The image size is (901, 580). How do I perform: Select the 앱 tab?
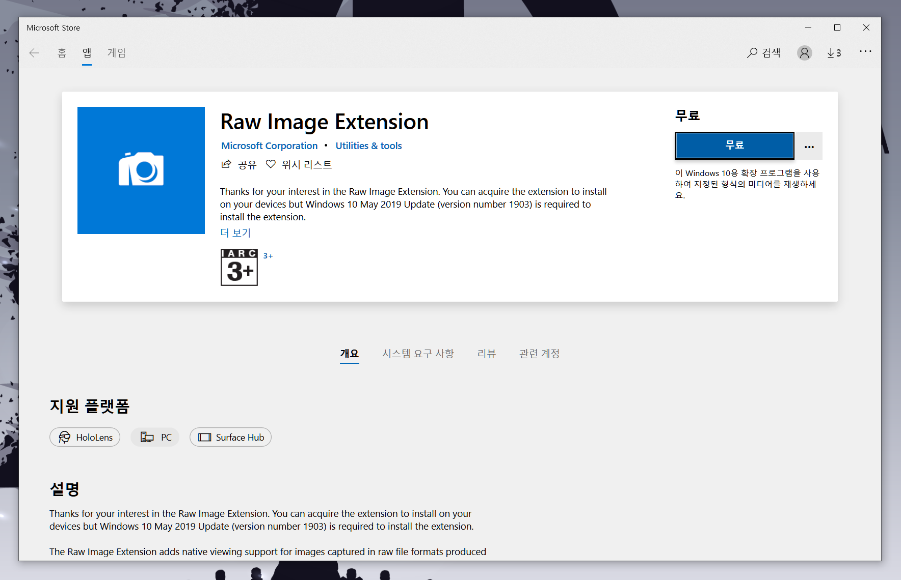pyautogui.click(x=87, y=53)
